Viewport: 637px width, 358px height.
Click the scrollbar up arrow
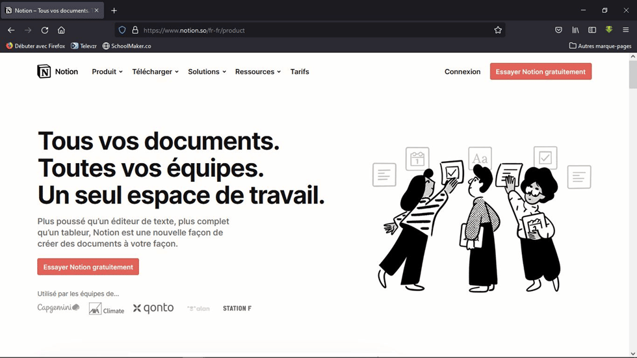tap(633, 57)
